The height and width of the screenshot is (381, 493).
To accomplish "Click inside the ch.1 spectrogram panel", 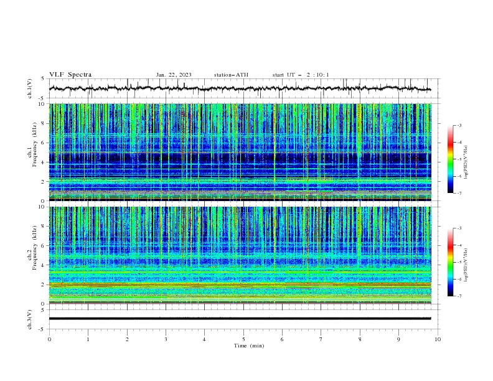I will tap(240, 152).
